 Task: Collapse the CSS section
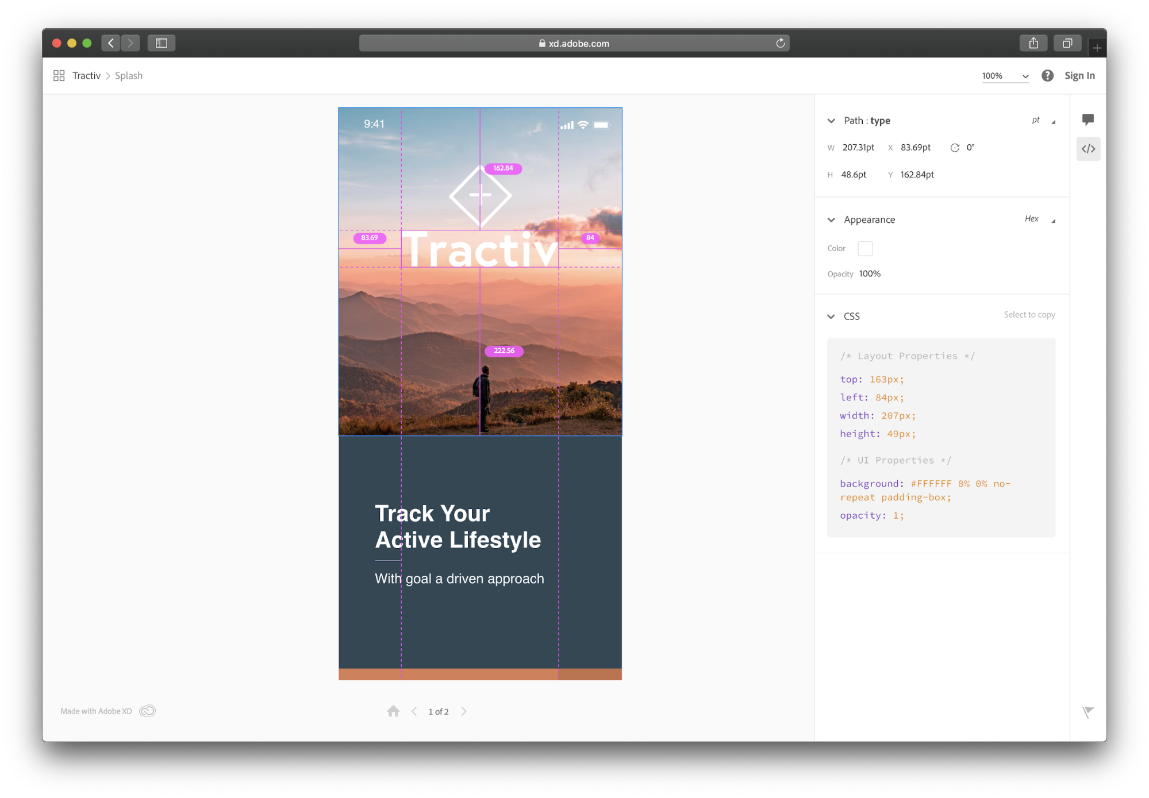pyautogui.click(x=831, y=317)
